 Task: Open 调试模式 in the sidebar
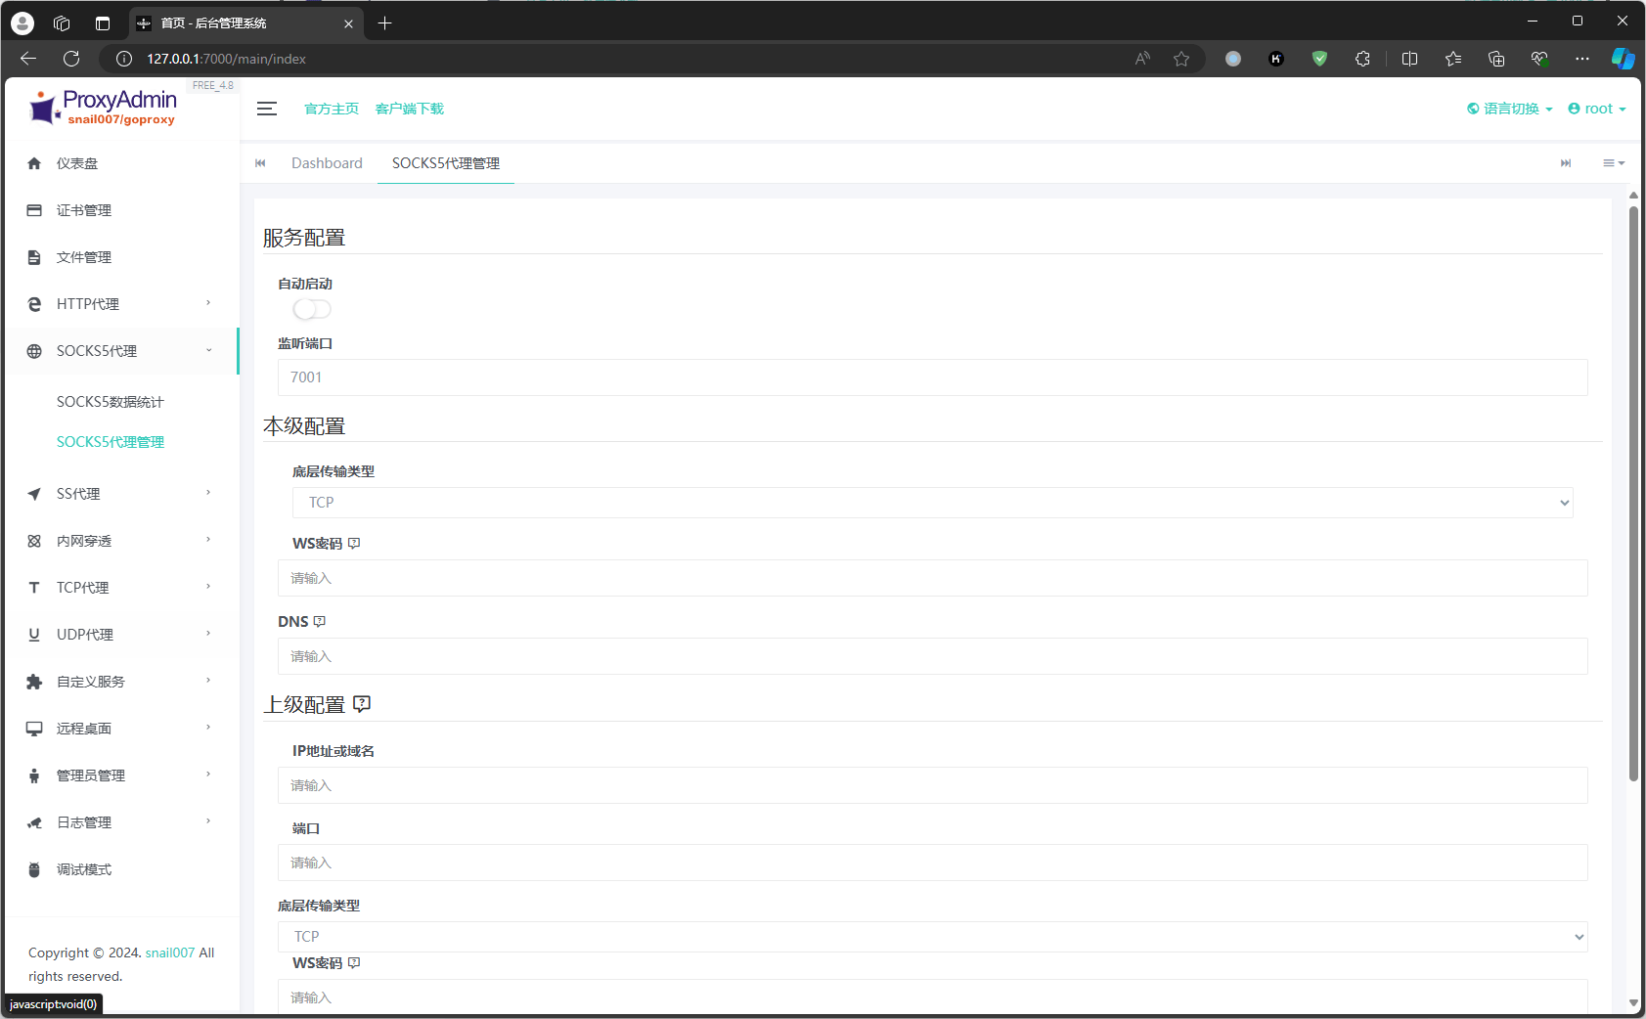pos(84,869)
